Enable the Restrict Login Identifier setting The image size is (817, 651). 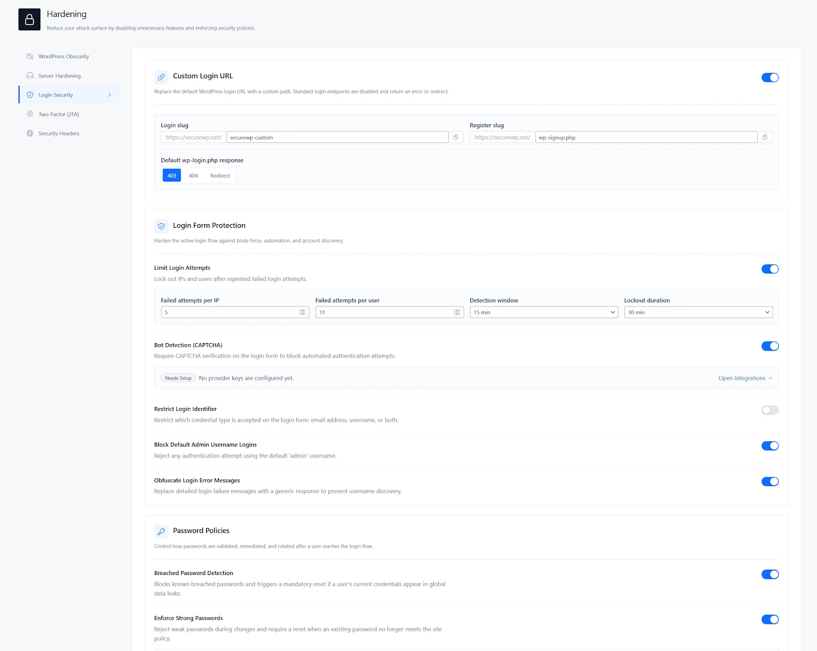click(770, 410)
